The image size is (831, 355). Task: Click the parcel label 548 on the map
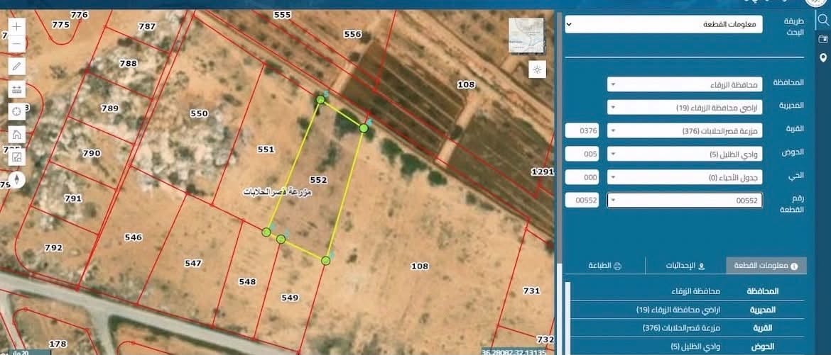[247, 282]
